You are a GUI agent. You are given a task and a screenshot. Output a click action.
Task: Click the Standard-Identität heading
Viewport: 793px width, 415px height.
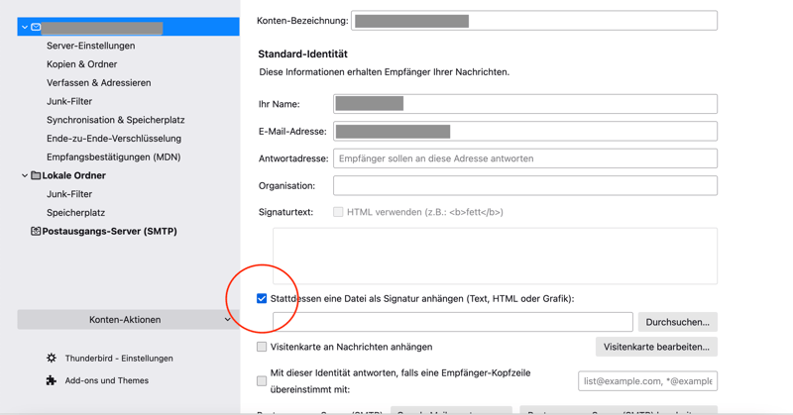click(x=303, y=54)
